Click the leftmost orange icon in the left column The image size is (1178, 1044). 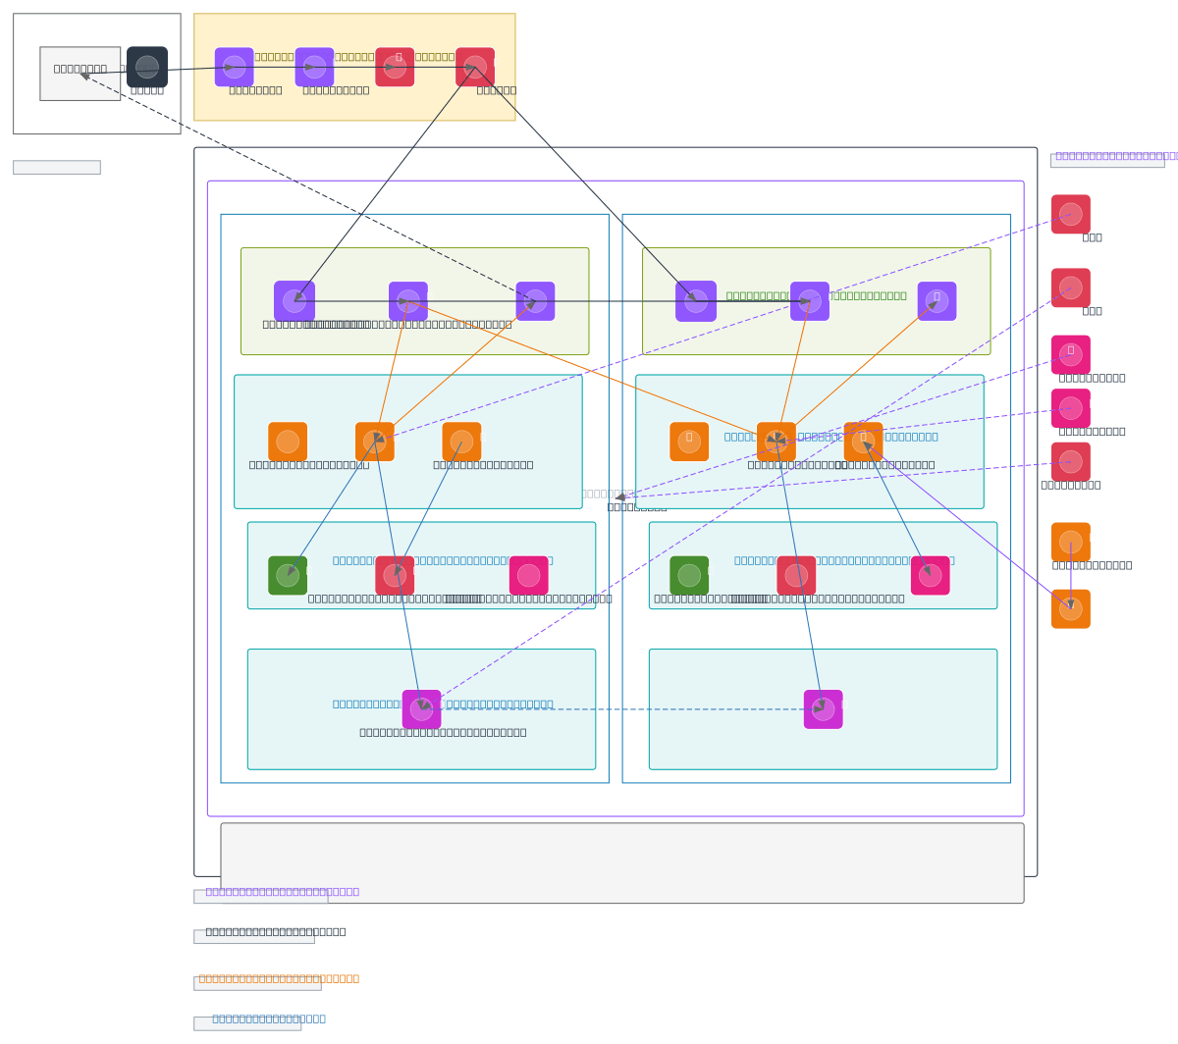pos(288,442)
